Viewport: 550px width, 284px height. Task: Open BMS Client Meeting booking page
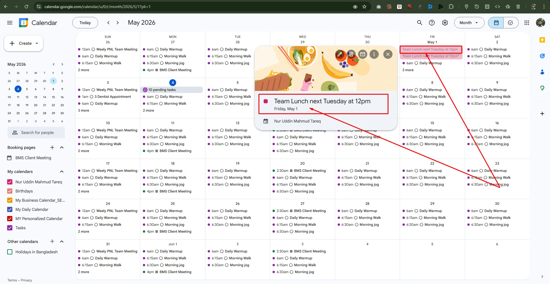tap(33, 158)
